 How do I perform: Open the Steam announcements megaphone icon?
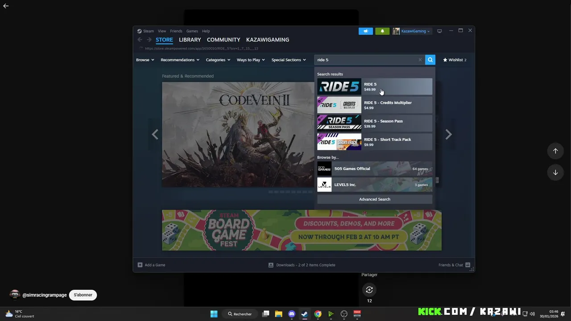pos(365,31)
